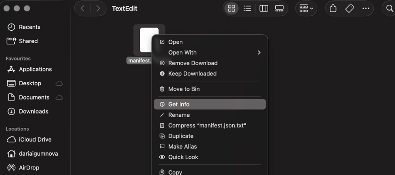Choose Rename in the context menu
The width and height of the screenshot is (395, 175).
179,115
